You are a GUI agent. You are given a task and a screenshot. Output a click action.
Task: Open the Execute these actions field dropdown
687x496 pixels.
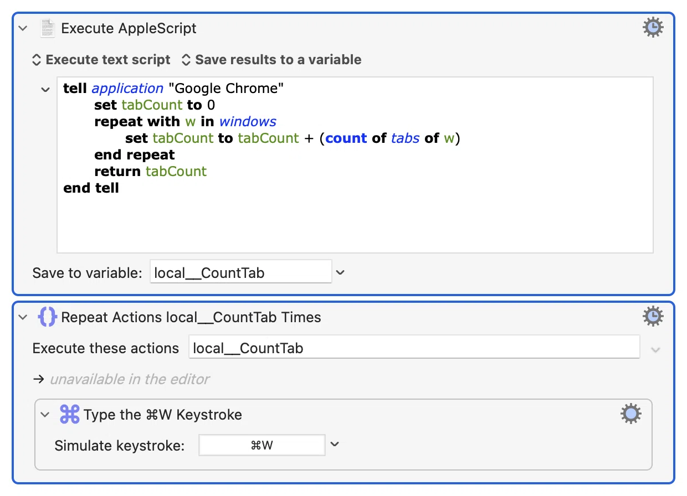[x=656, y=350]
